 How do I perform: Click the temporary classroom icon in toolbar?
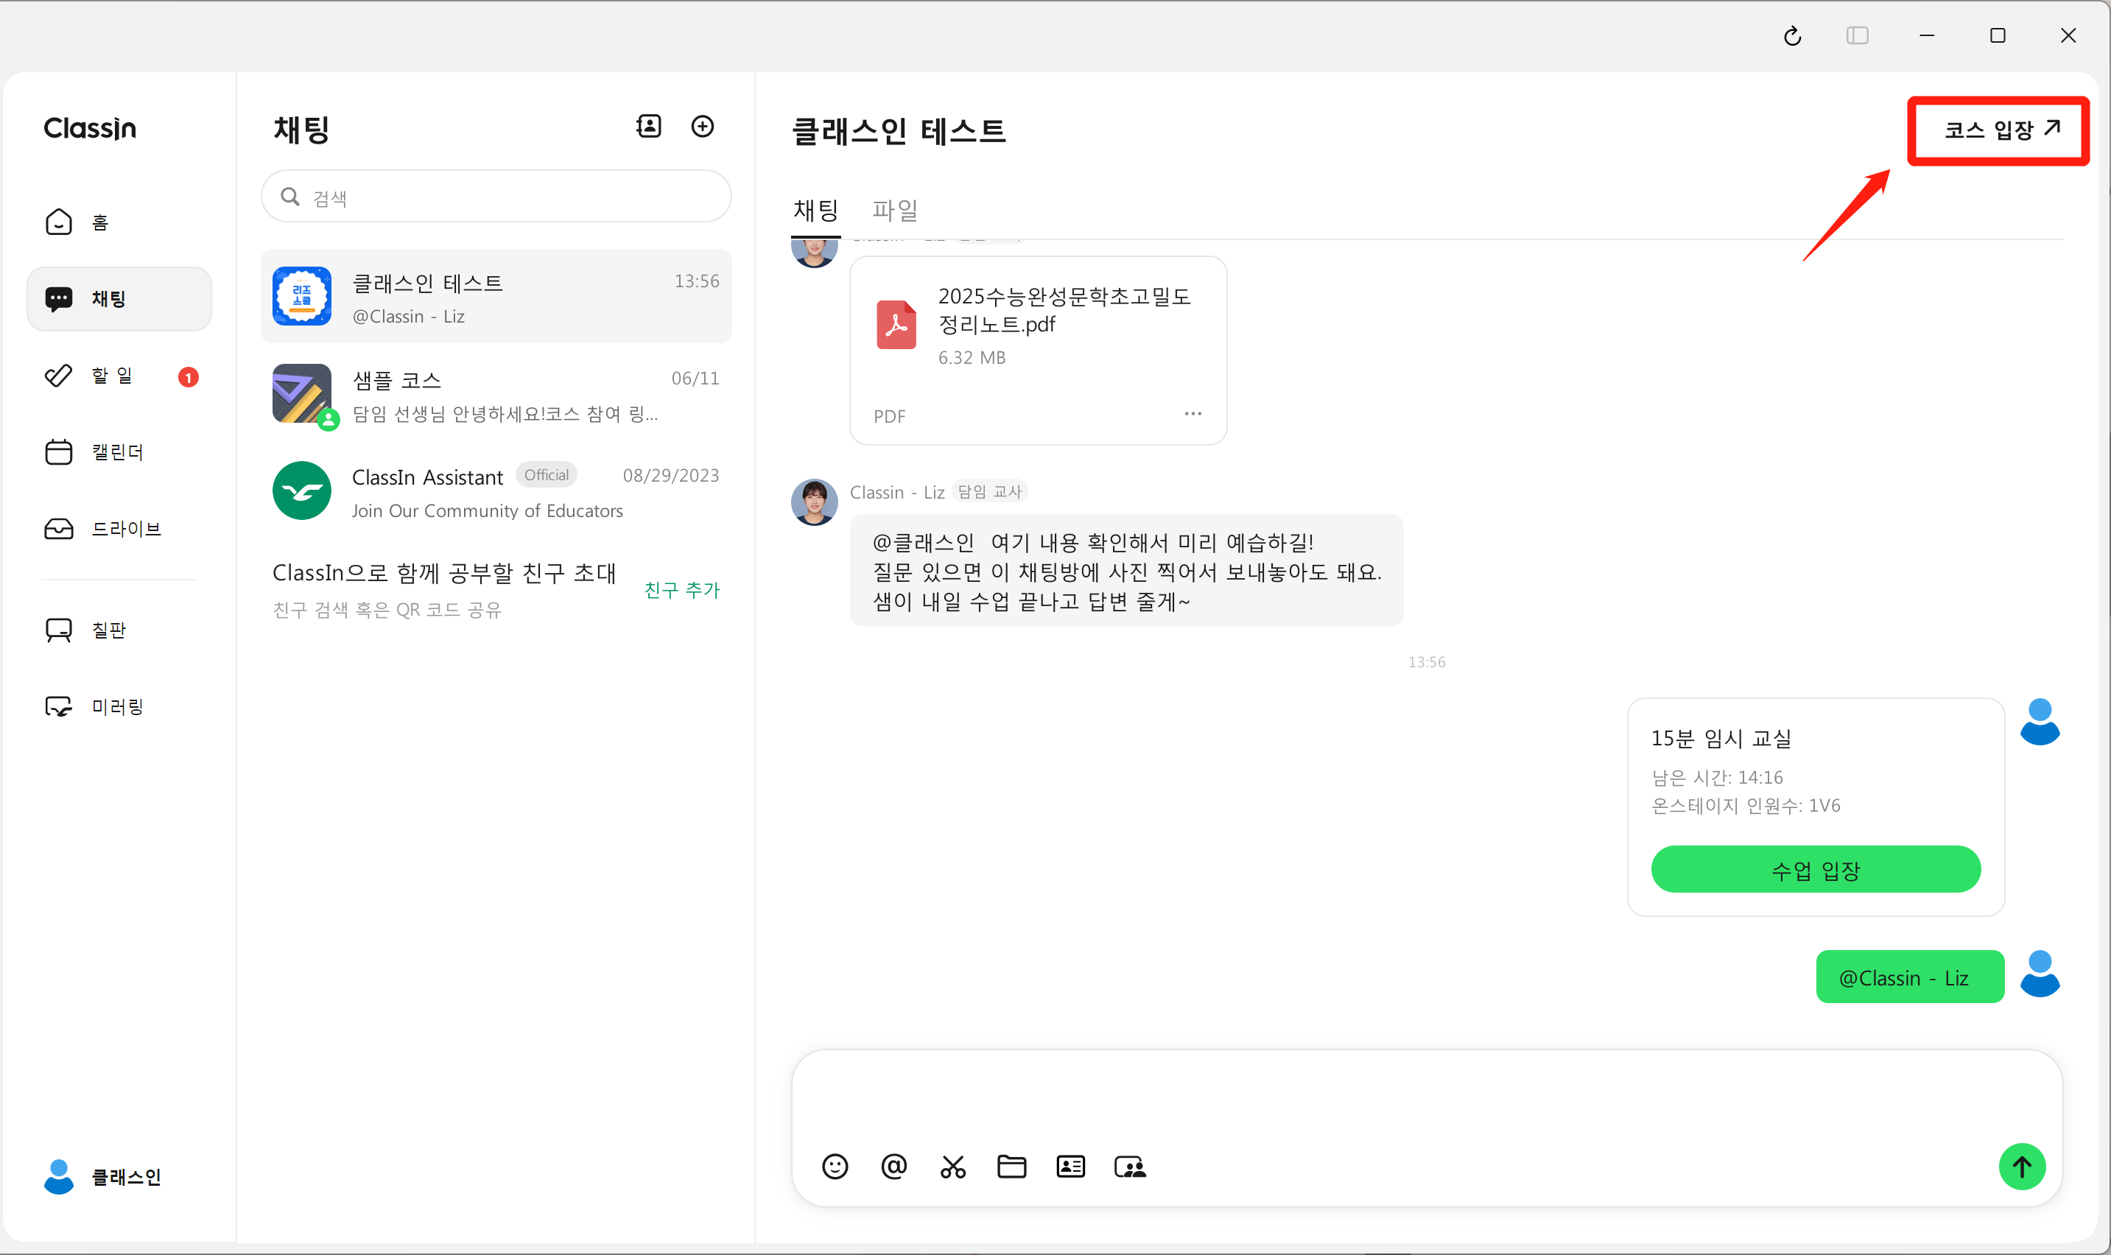click(1130, 1167)
